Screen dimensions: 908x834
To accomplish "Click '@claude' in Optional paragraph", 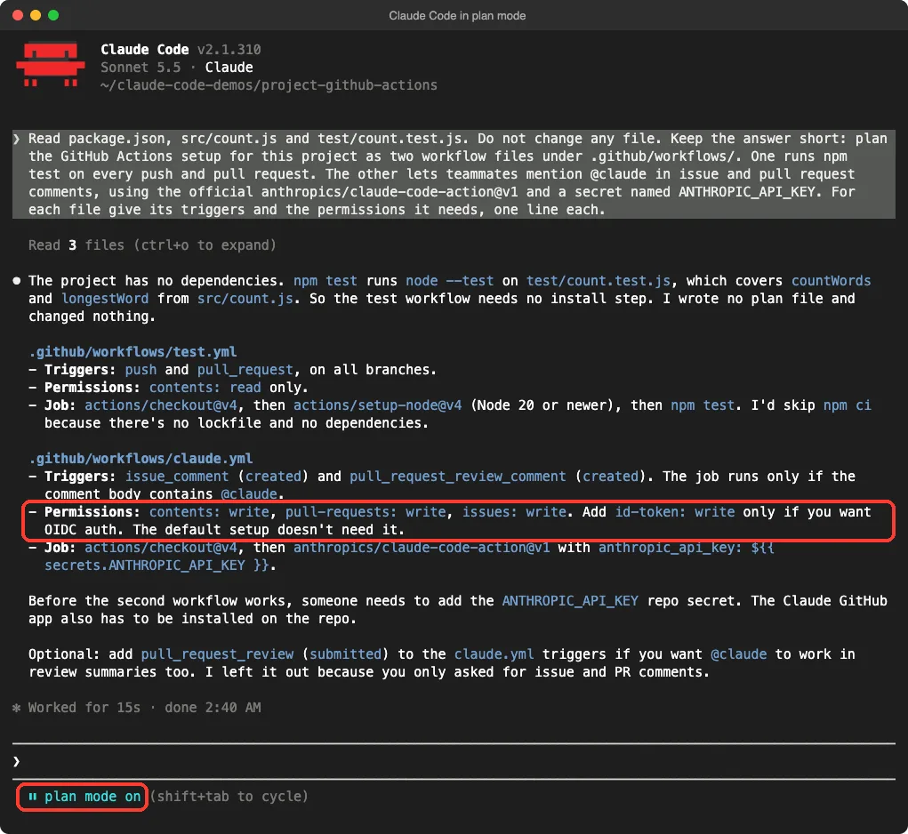I will point(738,654).
